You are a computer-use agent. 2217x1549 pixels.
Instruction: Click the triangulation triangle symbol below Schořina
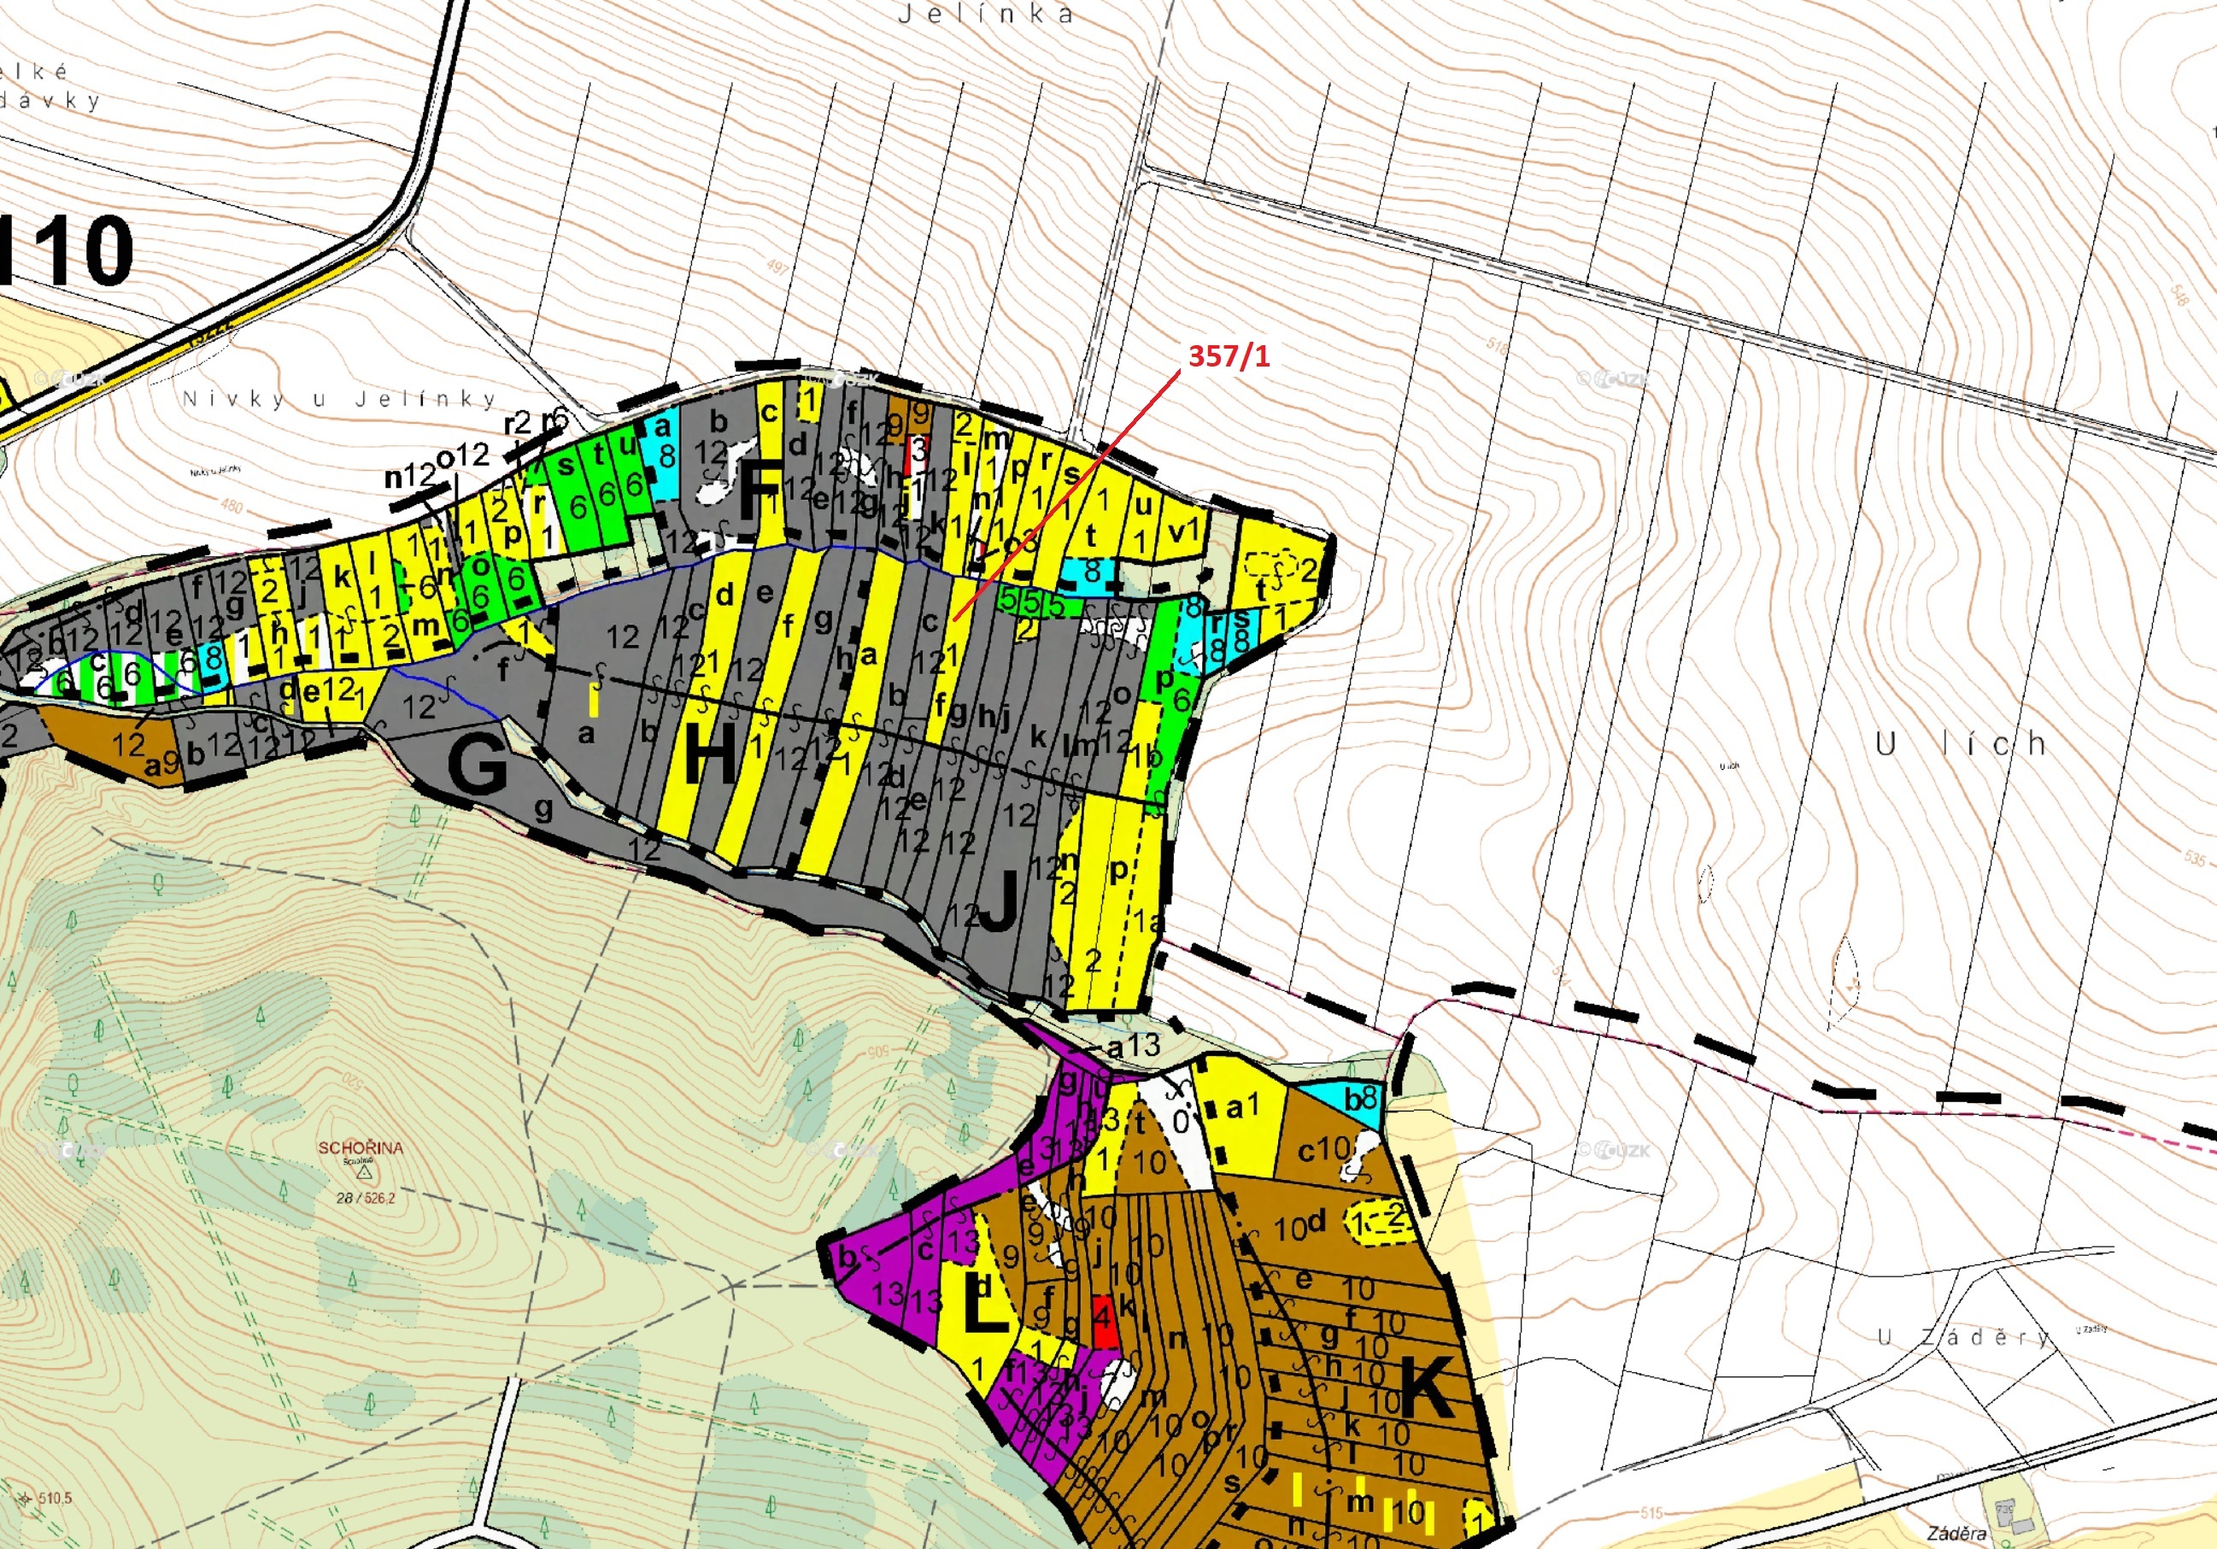[364, 1173]
